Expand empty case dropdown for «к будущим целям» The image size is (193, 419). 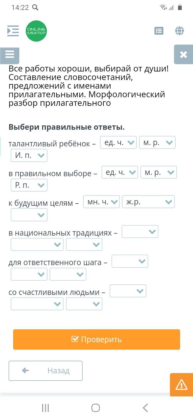click(29, 215)
